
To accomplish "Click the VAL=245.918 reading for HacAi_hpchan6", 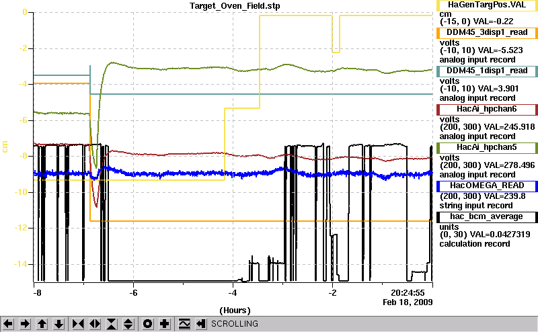I will pyautogui.click(x=509, y=127).
